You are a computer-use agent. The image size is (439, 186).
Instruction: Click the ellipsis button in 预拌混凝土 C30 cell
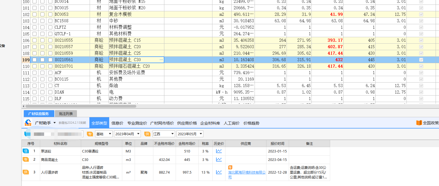tap(161, 60)
